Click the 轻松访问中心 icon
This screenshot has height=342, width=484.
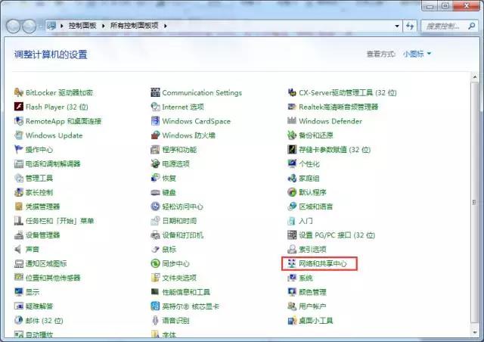(x=155, y=207)
